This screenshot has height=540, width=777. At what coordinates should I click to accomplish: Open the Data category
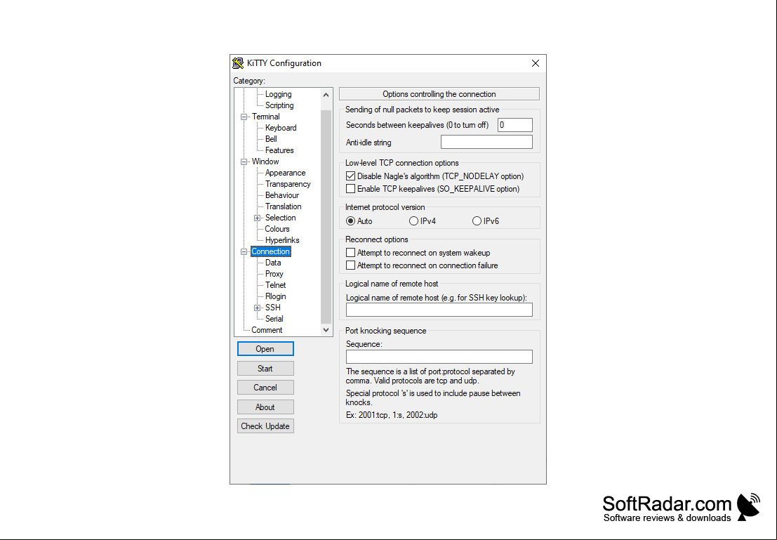tap(272, 263)
